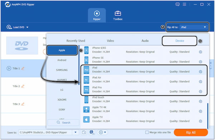Click the Rip All button
Screen dimensions: 215x140
click(x=191, y=132)
